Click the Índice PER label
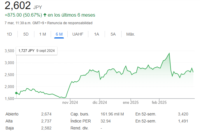Image resolution: width=200 pixels, height=135 pixels. click(80, 121)
